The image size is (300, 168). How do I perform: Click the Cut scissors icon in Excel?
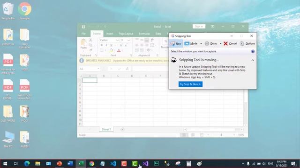(90, 40)
